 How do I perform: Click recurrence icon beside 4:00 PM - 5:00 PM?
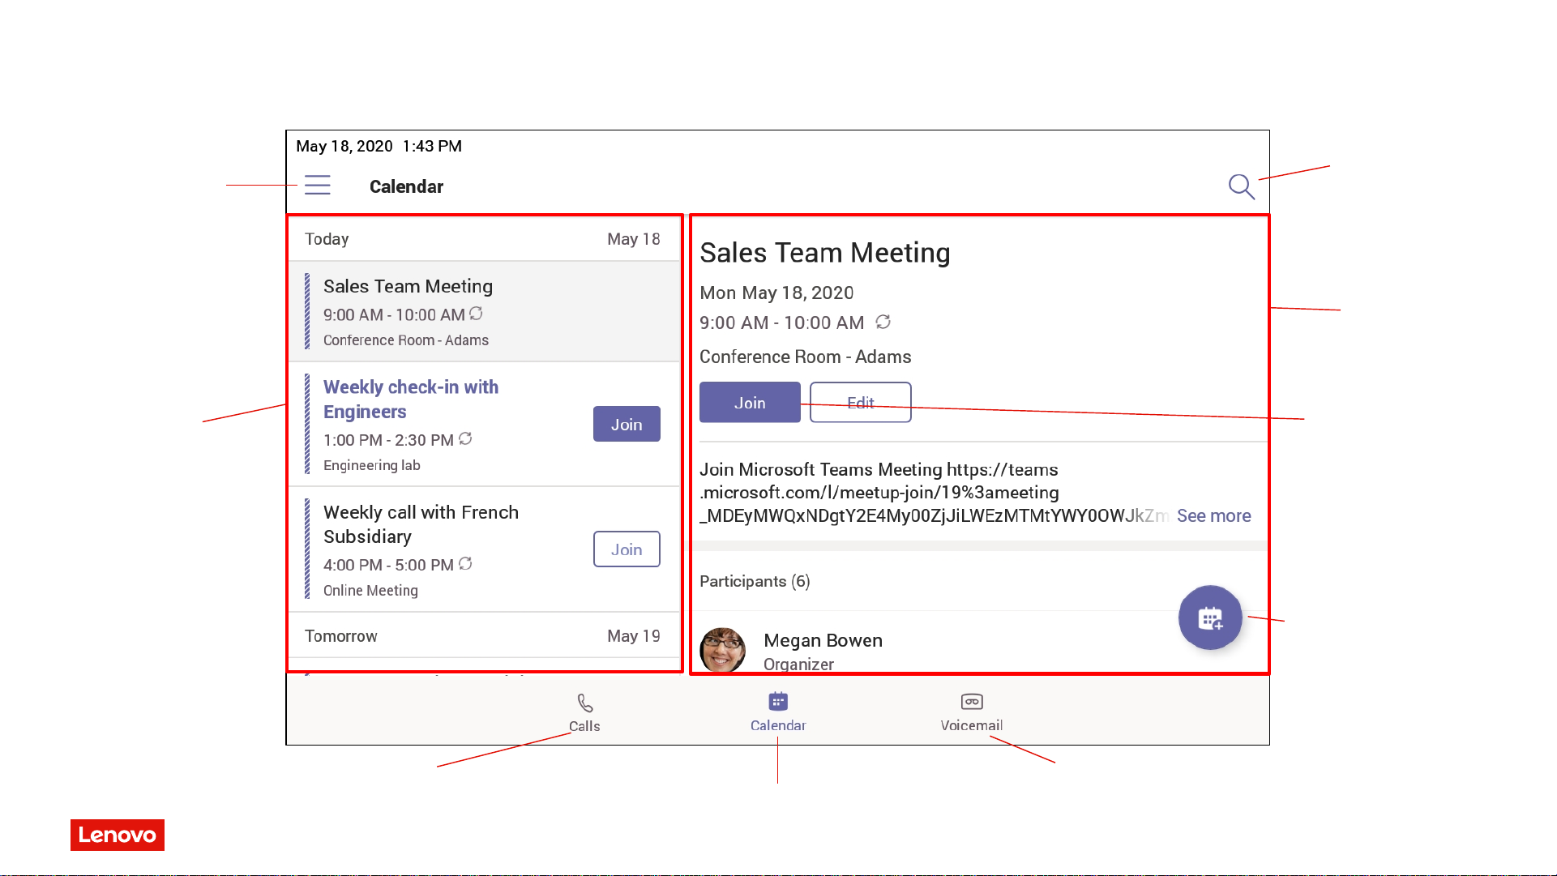(x=465, y=563)
